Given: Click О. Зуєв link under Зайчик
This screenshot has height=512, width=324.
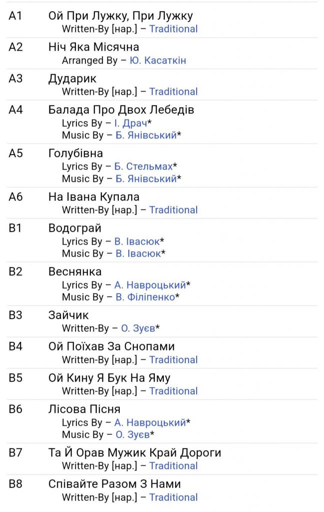Looking at the screenshot, I should tap(138, 328).
